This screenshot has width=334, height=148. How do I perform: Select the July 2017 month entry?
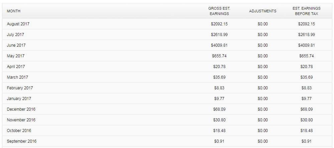pos(15,35)
